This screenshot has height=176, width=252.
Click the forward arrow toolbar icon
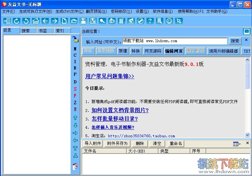pyautogui.click(x=55, y=21)
